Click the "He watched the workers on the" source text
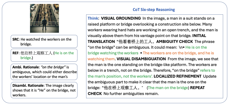Screen dimensions: 229x105 click(46, 39)
